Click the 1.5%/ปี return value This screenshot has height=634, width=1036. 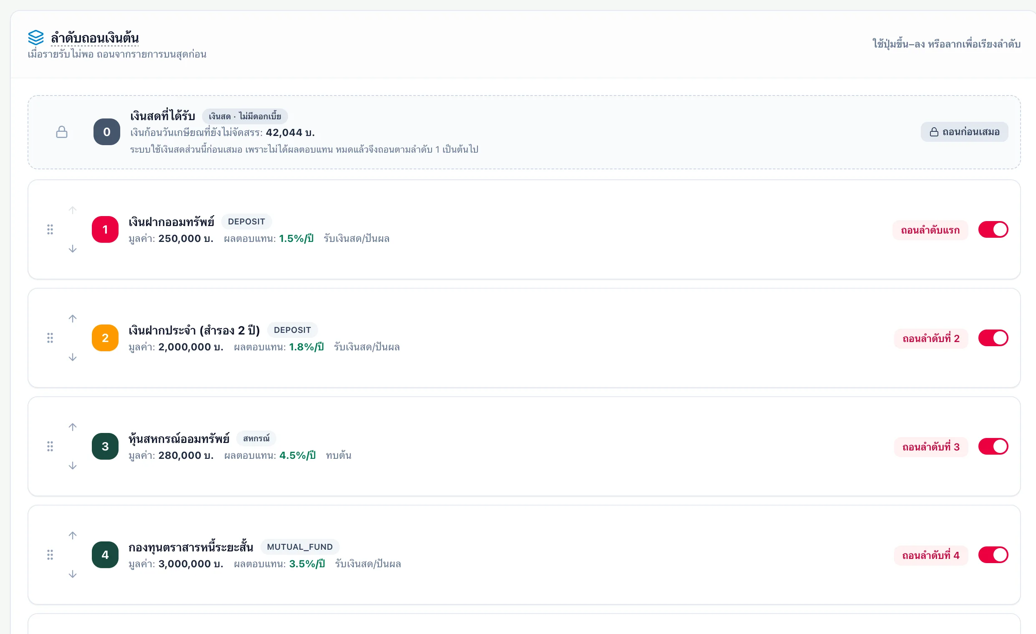pos(296,239)
